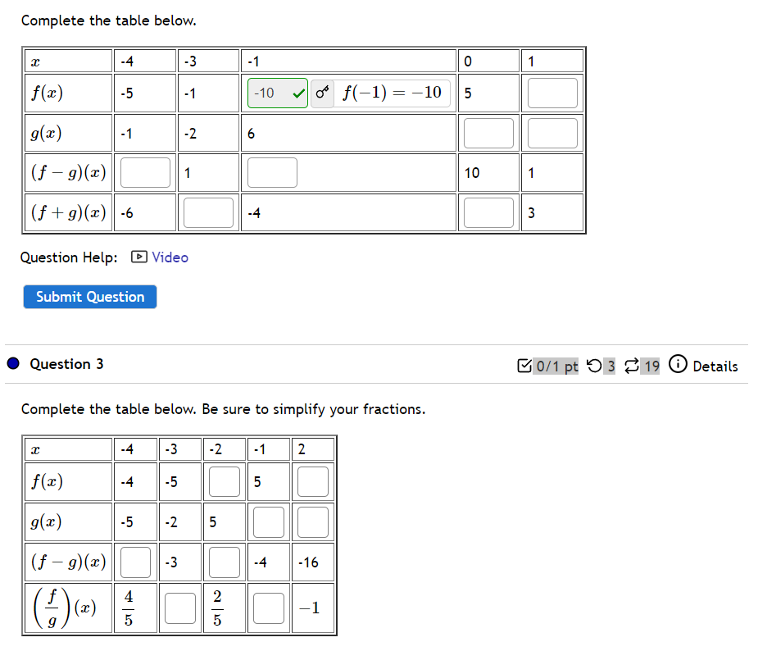758x651 pixels.
Task: Click the f(x) box under x = -2 in Question 3
Action: [224, 481]
